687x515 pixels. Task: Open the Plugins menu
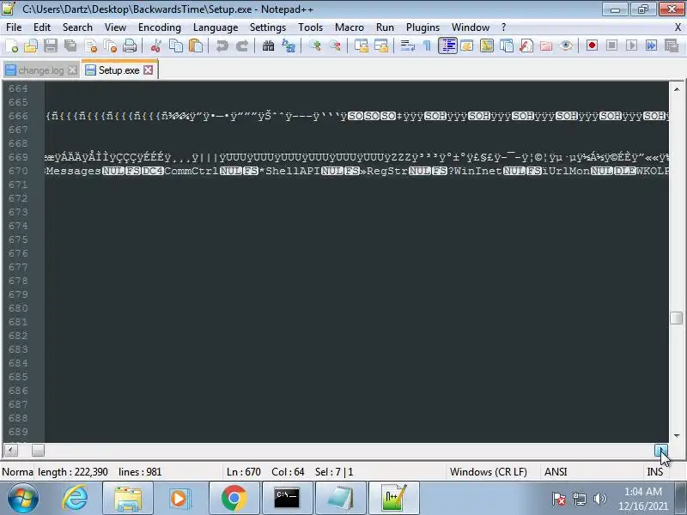click(423, 27)
